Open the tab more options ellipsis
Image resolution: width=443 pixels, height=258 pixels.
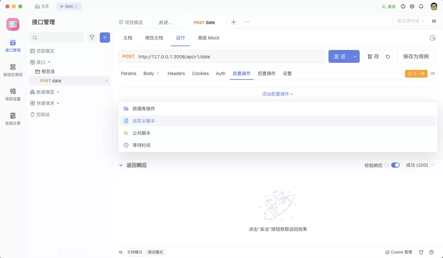[246, 22]
